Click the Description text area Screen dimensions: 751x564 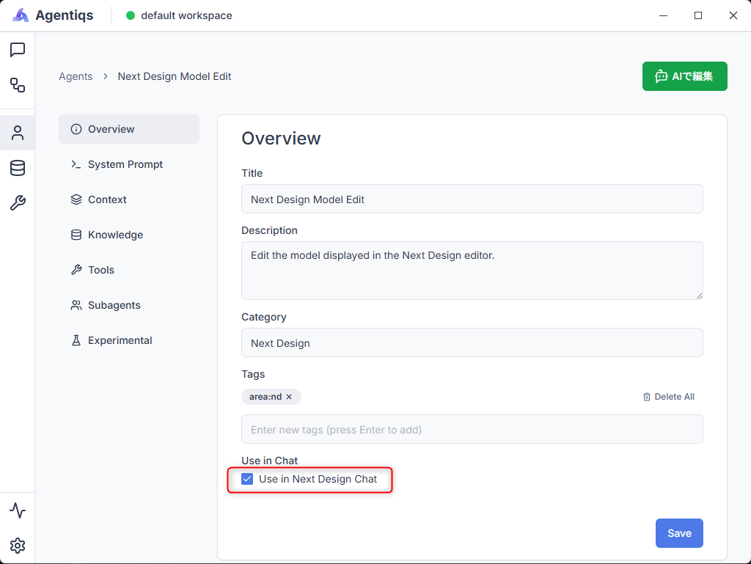[x=472, y=271]
